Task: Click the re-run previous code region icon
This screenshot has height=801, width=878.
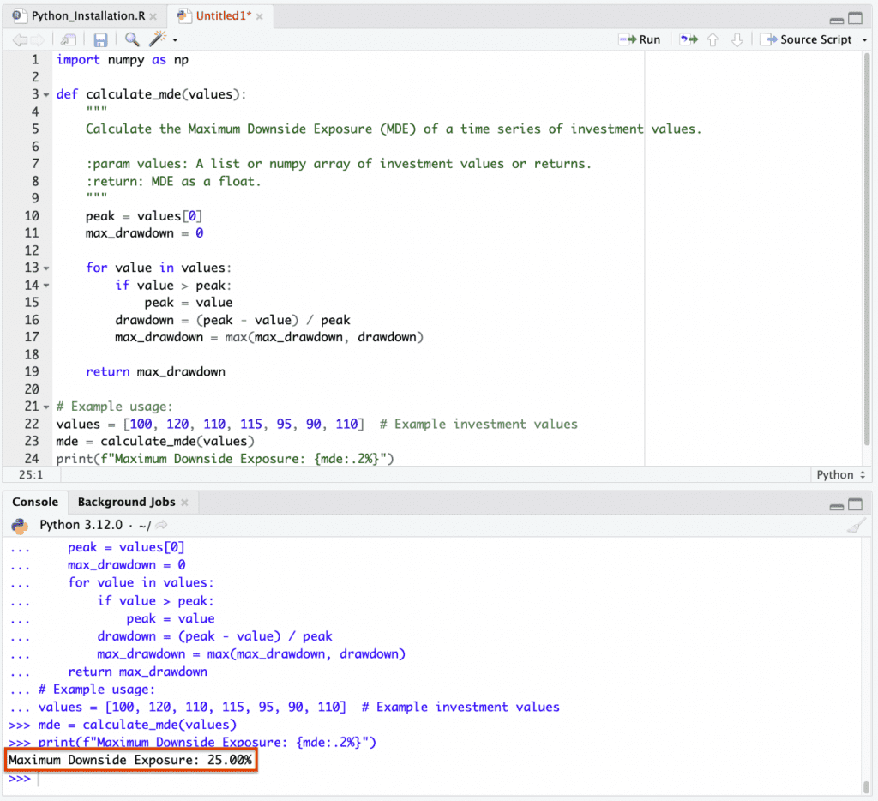Action: pyautogui.click(x=689, y=39)
